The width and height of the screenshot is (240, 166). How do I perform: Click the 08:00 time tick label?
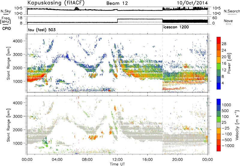tap(87, 160)
